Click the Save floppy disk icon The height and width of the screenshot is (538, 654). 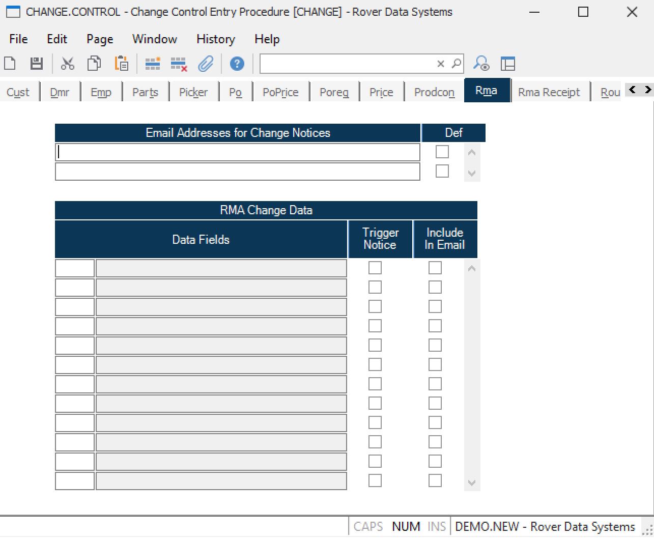click(x=37, y=64)
